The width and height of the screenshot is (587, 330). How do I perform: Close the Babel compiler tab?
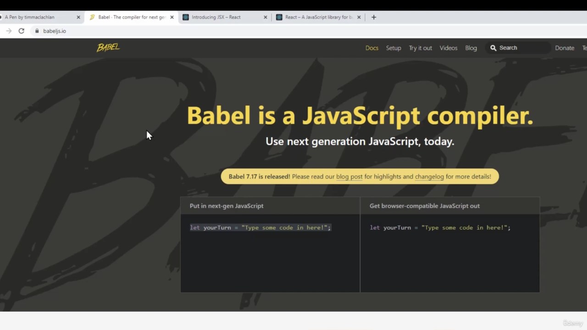click(x=172, y=17)
